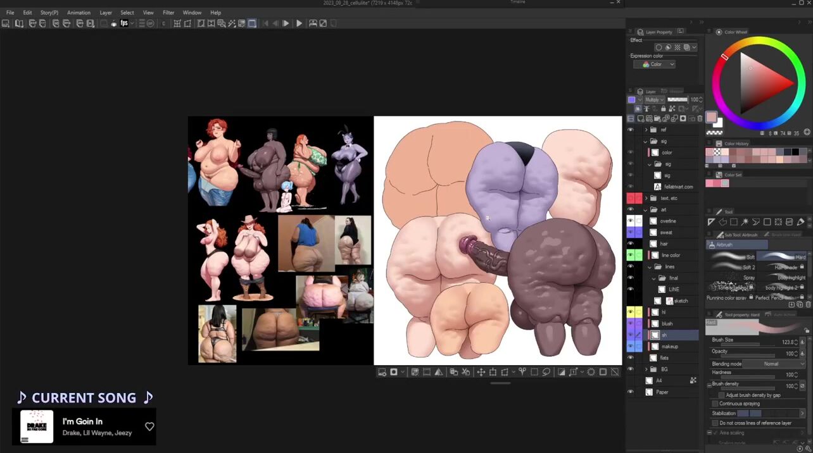
Task: Select the makeup layer in the list
Action: click(669, 347)
